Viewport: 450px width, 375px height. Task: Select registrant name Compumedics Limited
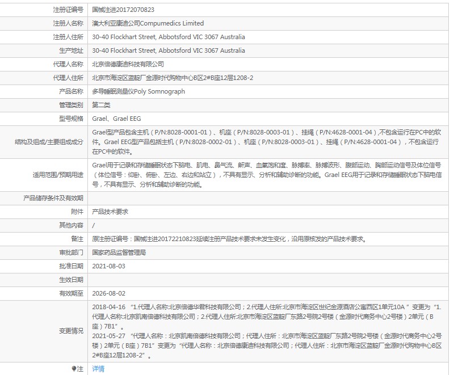point(171,23)
